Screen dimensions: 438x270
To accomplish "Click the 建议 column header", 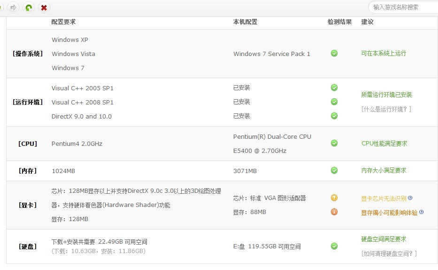I will click(367, 22).
